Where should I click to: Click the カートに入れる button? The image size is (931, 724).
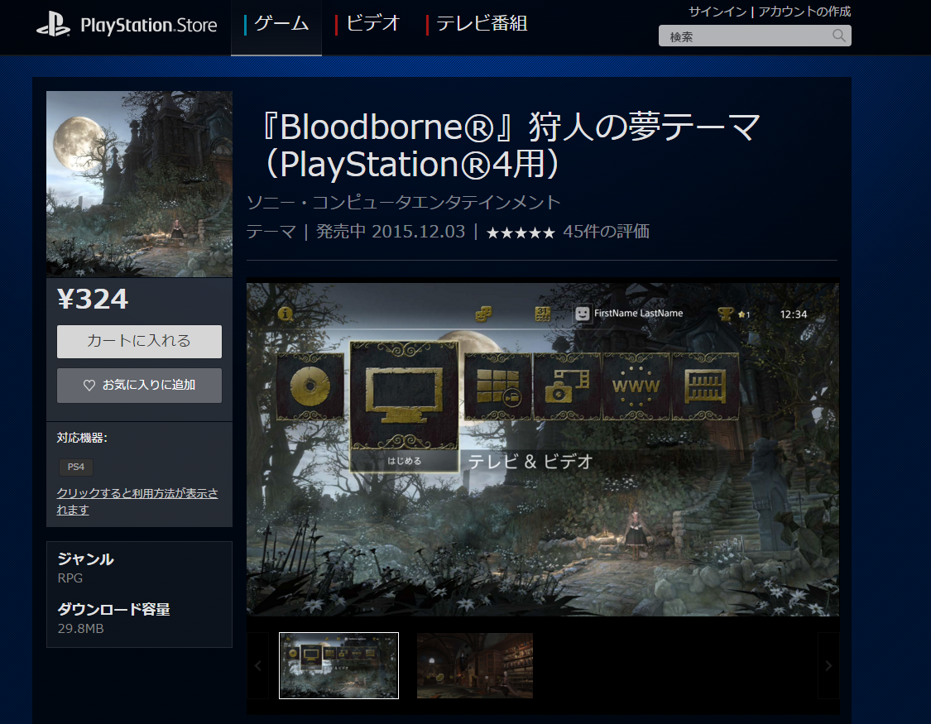(139, 342)
